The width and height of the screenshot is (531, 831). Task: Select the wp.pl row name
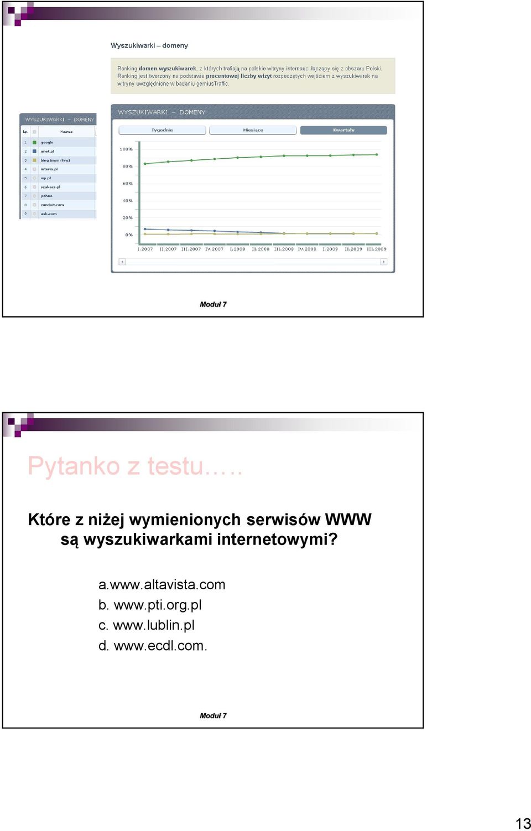pyautogui.click(x=46, y=178)
